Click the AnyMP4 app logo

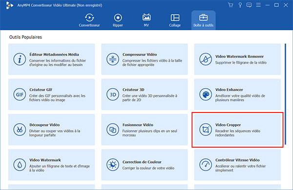(x=9, y=5)
